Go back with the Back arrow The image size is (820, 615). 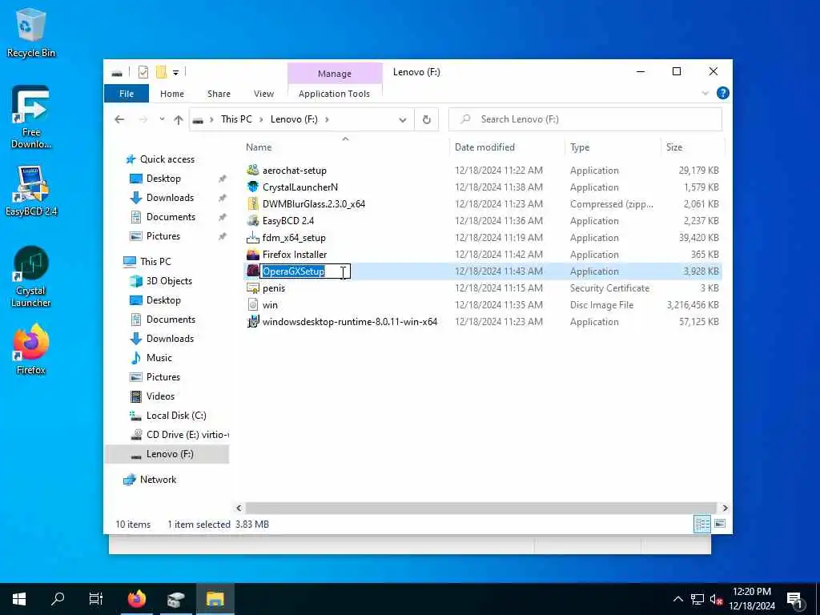pyautogui.click(x=119, y=120)
